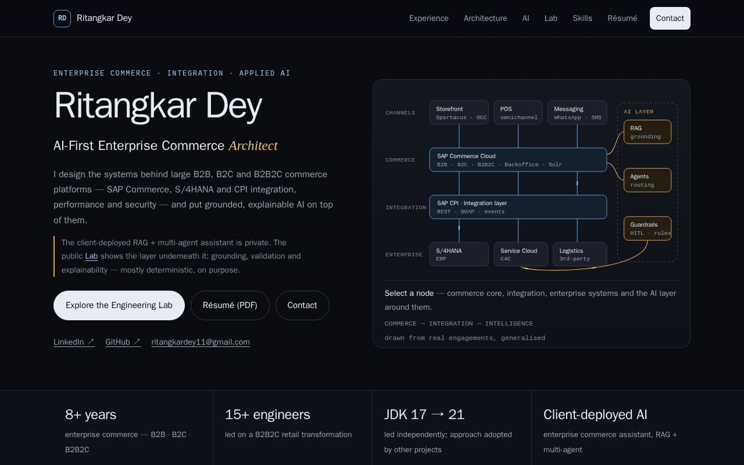Select the SAP Commerce Cloud node
The height and width of the screenshot is (465, 744).
518,160
